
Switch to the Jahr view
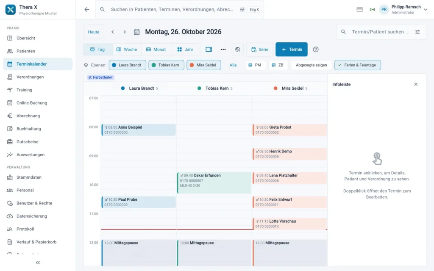[185, 50]
